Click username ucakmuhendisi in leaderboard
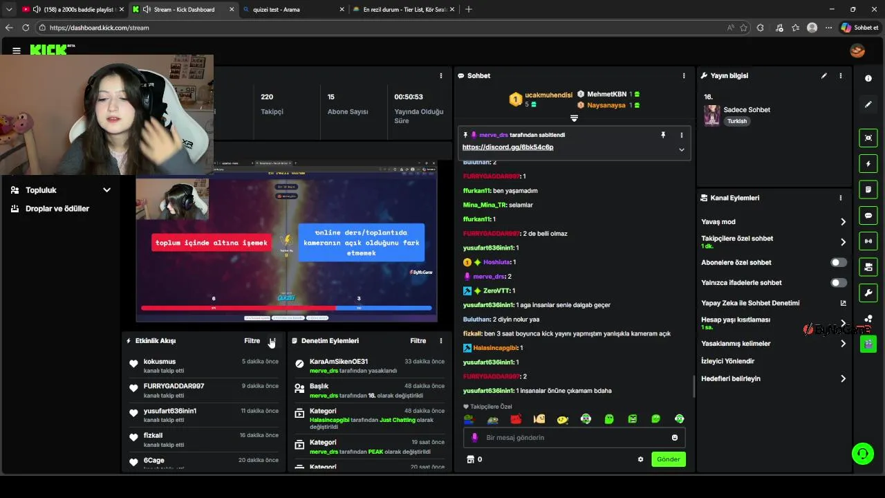Screen dimensions: 885x498 549,95
